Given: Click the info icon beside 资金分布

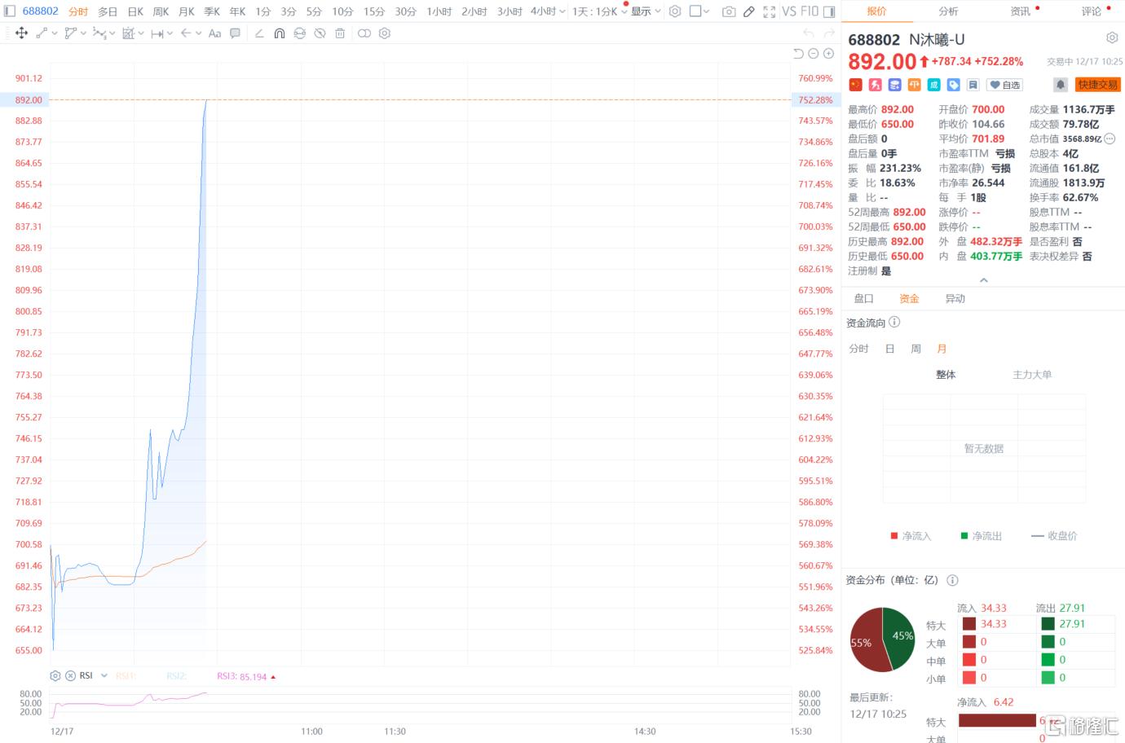Looking at the screenshot, I should 952,580.
